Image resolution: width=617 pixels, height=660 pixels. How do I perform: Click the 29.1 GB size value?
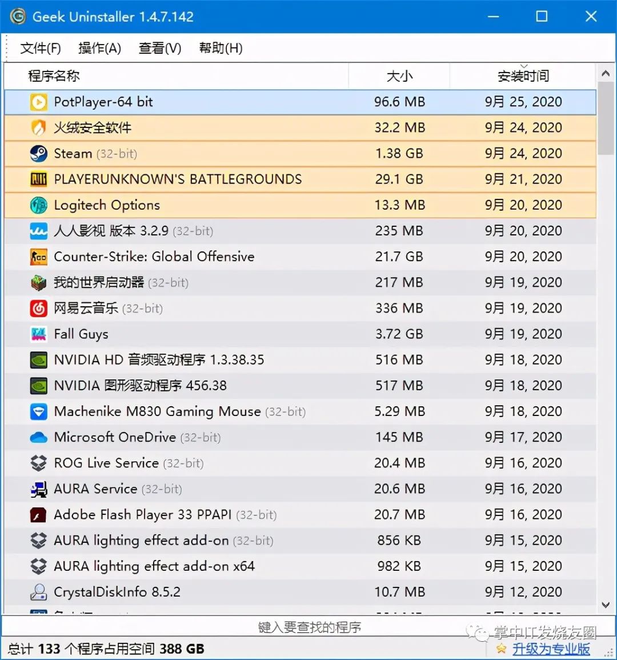coord(399,179)
